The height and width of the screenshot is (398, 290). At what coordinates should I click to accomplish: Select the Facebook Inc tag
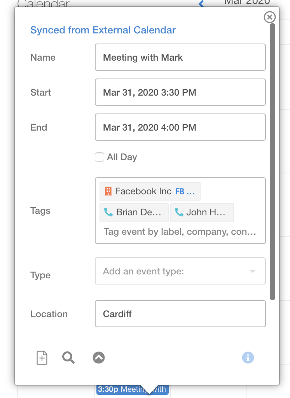click(150, 191)
